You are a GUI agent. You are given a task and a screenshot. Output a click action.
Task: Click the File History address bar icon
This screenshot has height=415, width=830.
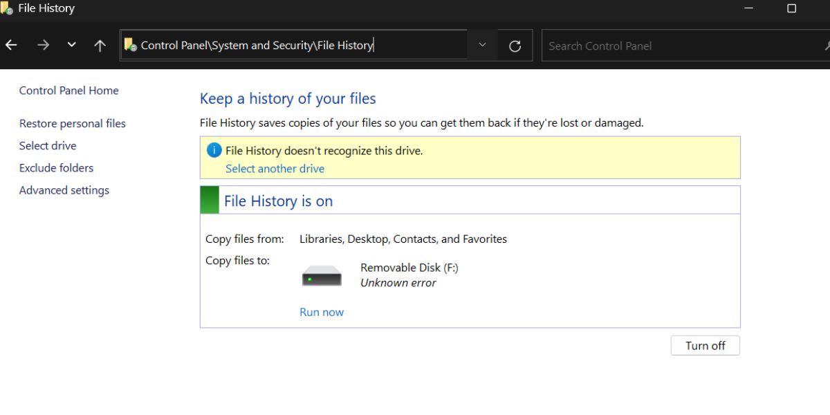tap(130, 46)
